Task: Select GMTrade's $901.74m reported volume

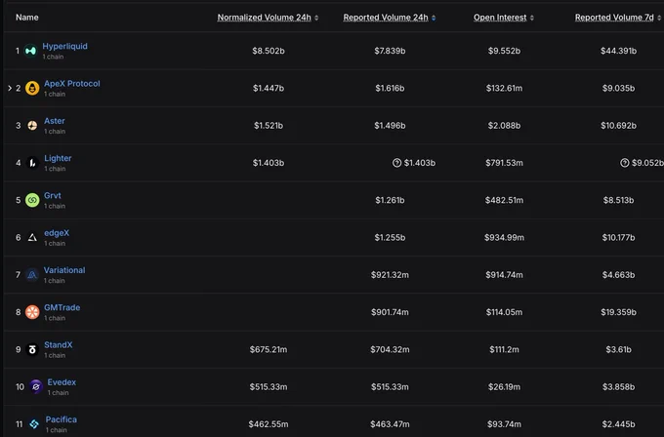Action: [390, 312]
